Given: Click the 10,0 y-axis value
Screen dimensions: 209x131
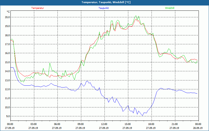Looking at the screenshot, I should click(x=8, y=107).
